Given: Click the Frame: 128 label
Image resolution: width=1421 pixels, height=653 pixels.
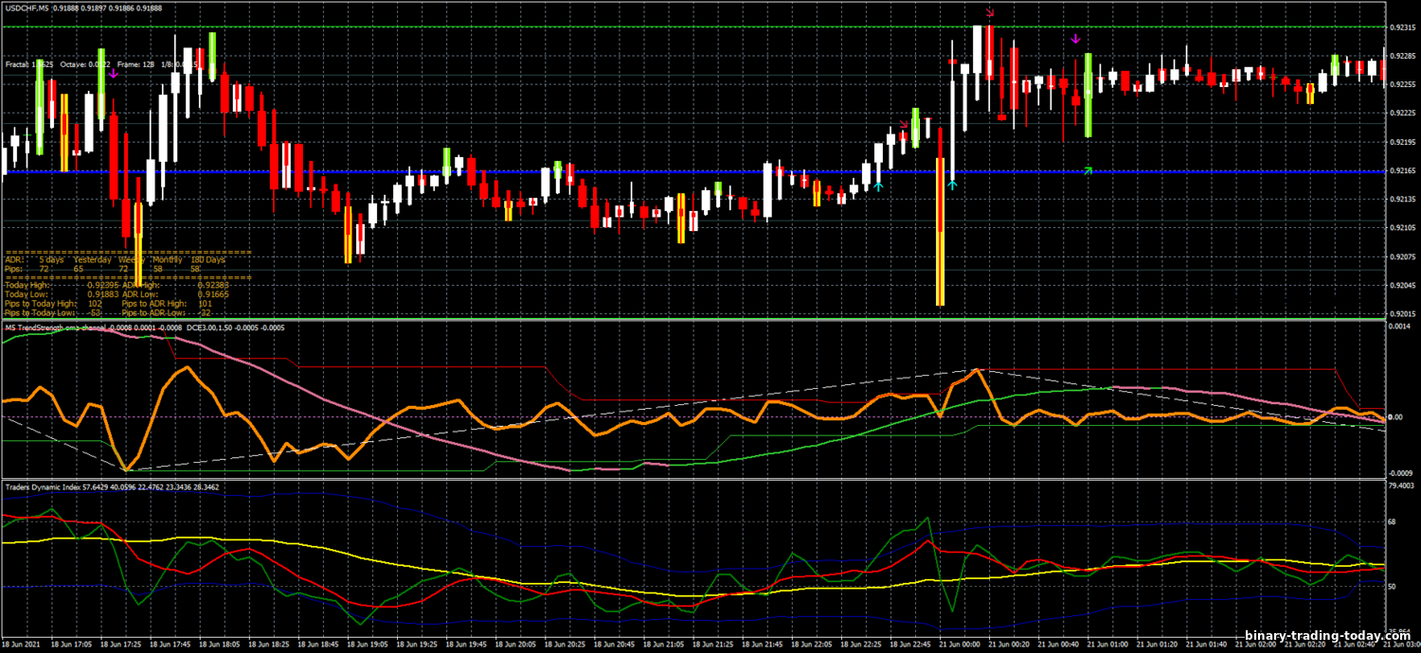Looking at the screenshot, I should (x=135, y=64).
